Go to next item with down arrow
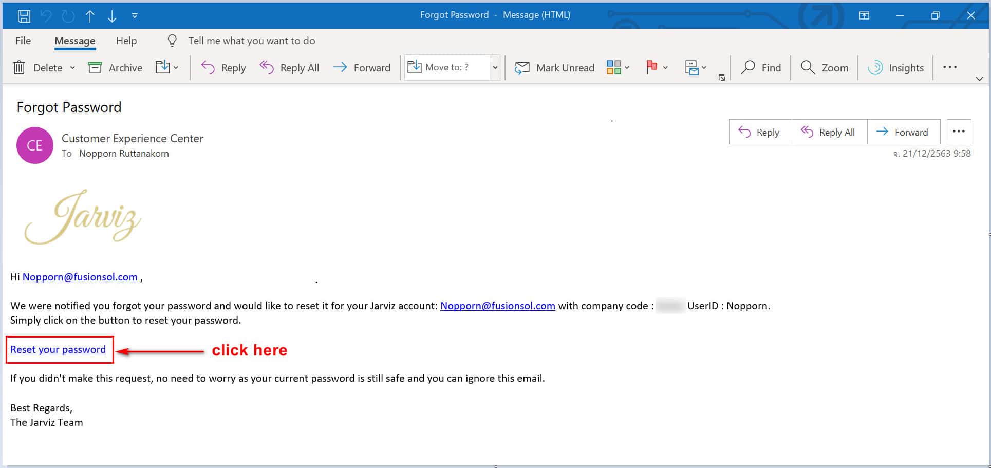The image size is (991, 468). [x=112, y=16]
